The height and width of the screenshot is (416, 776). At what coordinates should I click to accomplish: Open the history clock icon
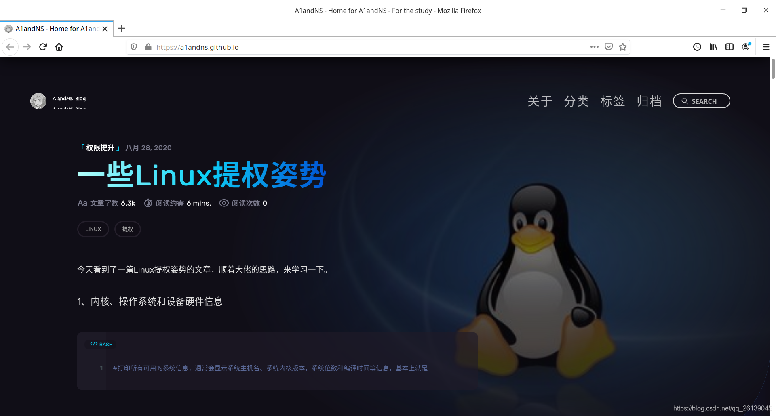pos(697,47)
